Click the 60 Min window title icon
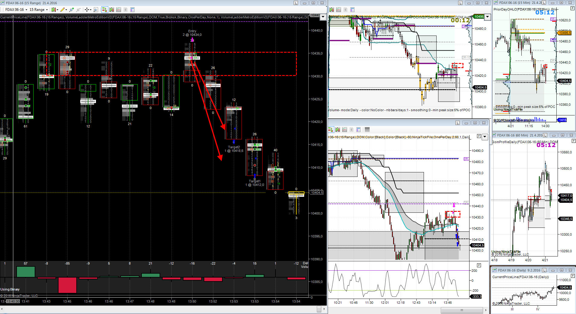 (494, 135)
